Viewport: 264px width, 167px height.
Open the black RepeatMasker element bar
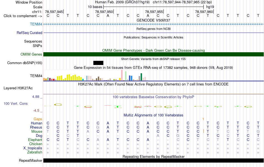pyautogui.click(x=153, y=160)
